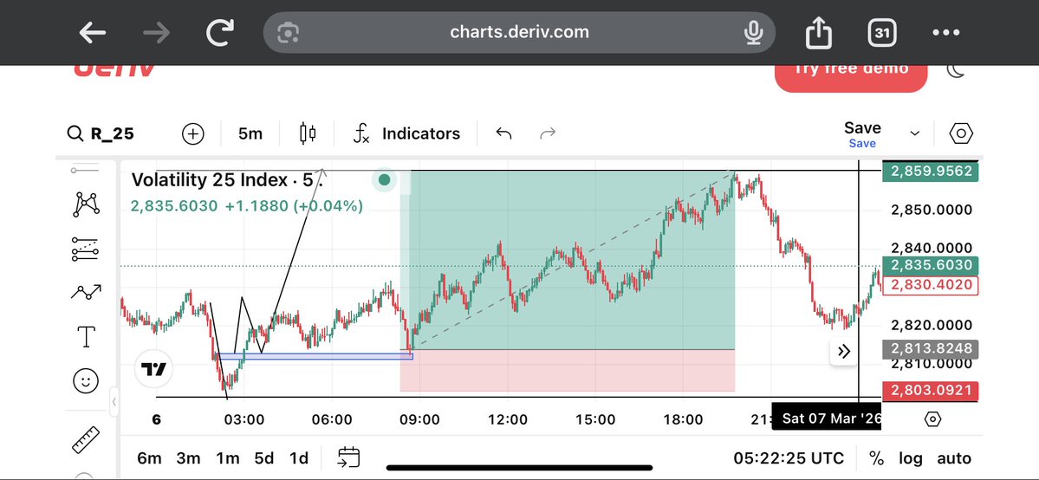Select the Fibonacci/Gann tools icon
1039x480 pixels.
tap(86, 249)
